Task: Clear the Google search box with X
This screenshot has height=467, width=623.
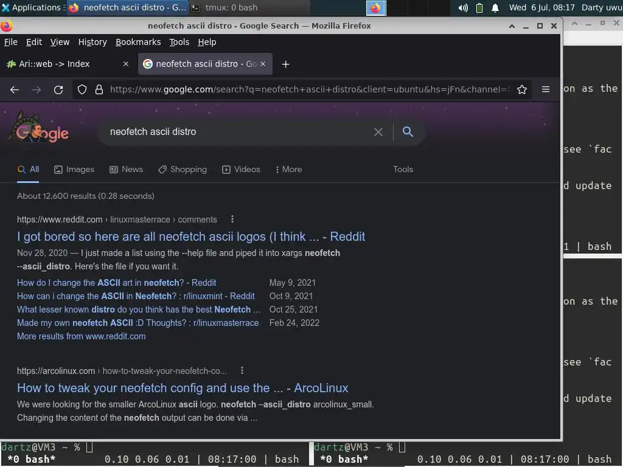Action: (x=378, y=132)
